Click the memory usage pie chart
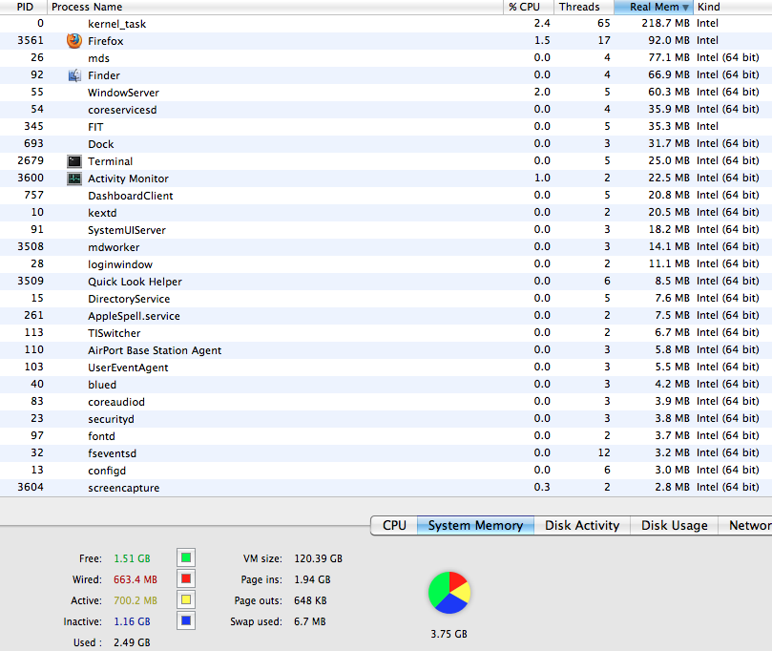 pos(449,593)
